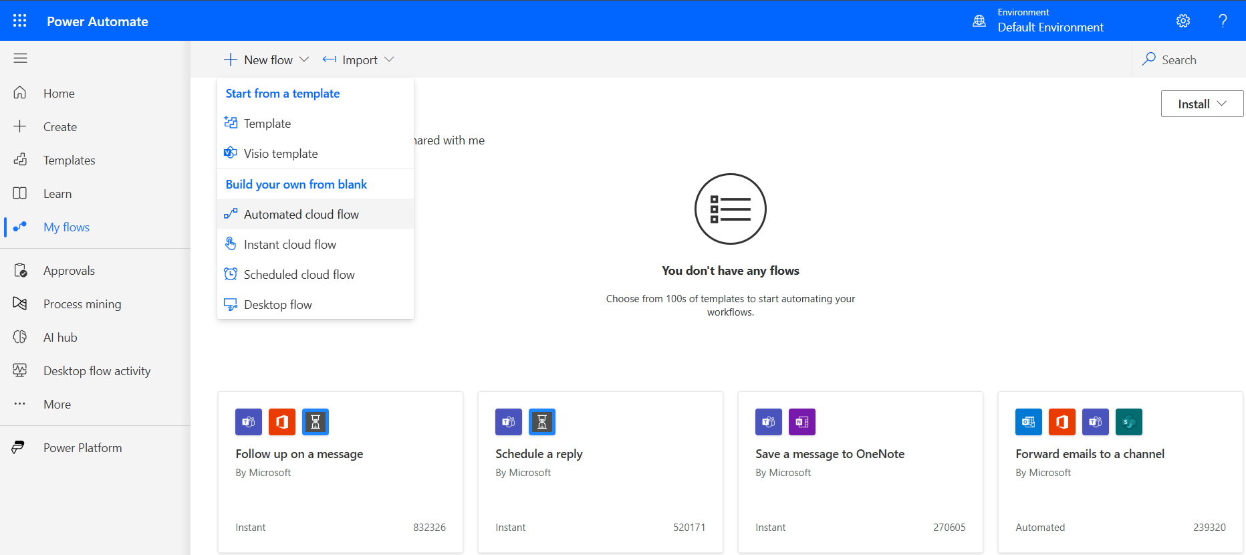Click the Templates icon in sidebar
Viewport: 1246px width, 555px height.
(x=20, y=160)
